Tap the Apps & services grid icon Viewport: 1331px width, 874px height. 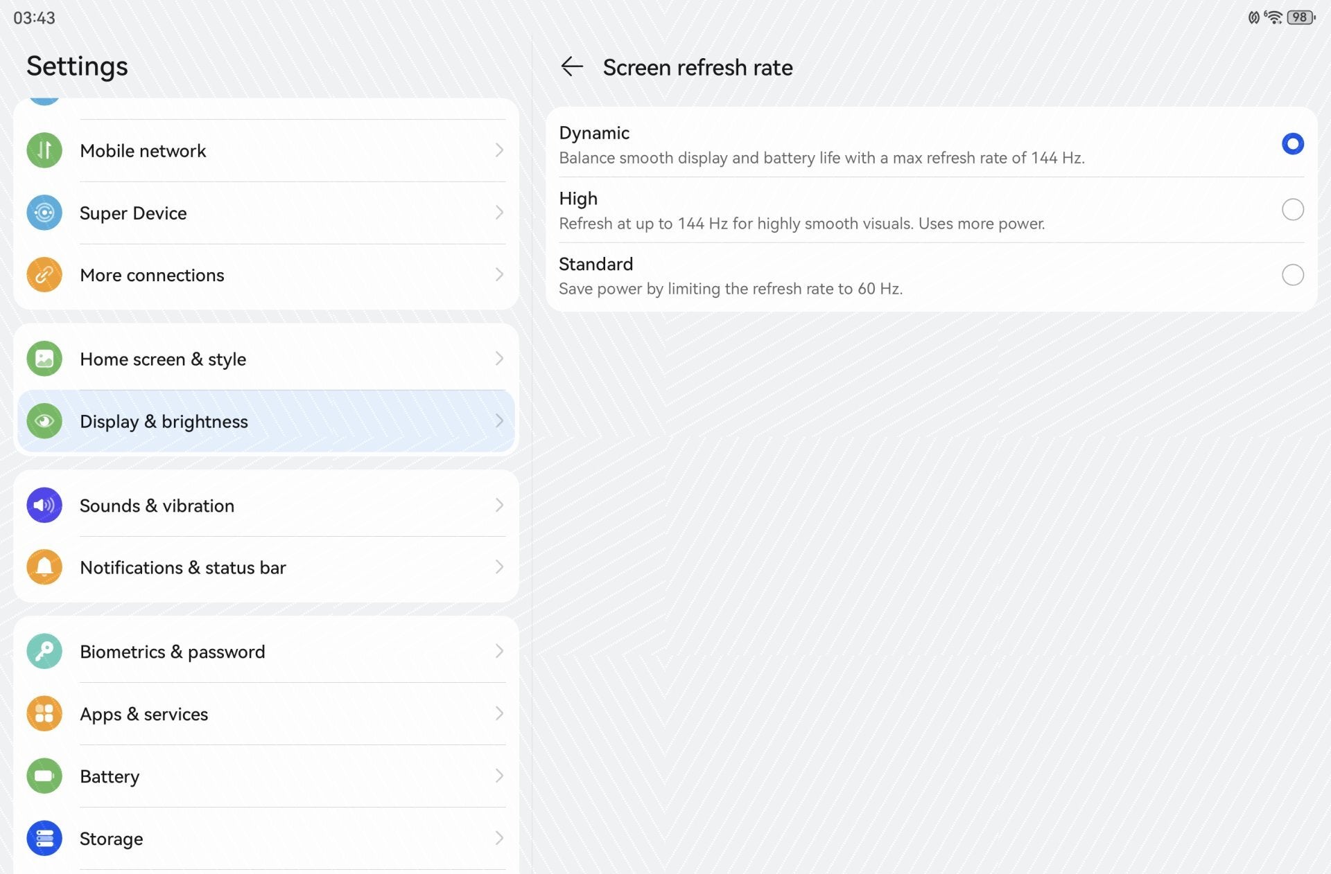pyautogui.click(x=44, y=714)
